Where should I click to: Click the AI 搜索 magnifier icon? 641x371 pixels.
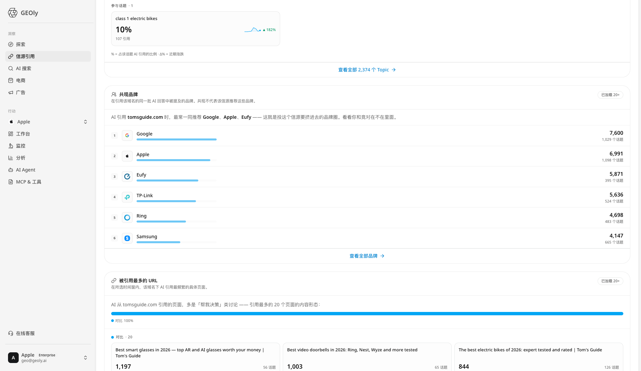click(11, 68)
